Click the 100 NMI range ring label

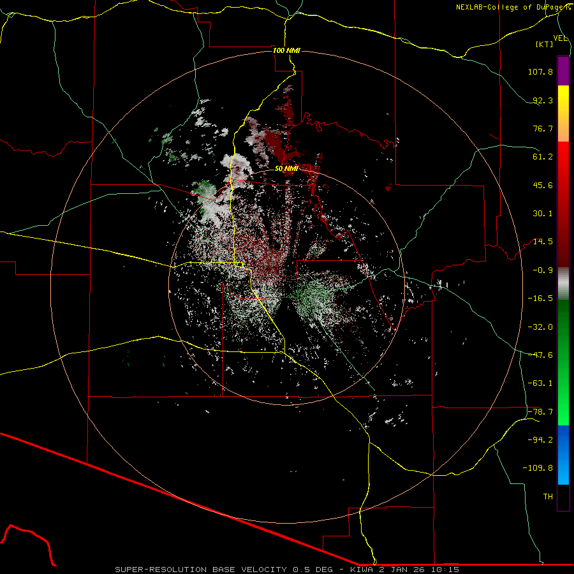286,50
